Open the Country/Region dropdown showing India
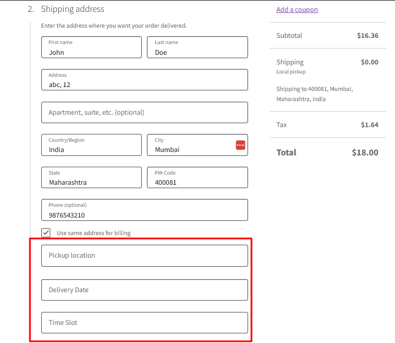Image resolution: width=395 pixels, height=343 pixels. click(92, 145)
